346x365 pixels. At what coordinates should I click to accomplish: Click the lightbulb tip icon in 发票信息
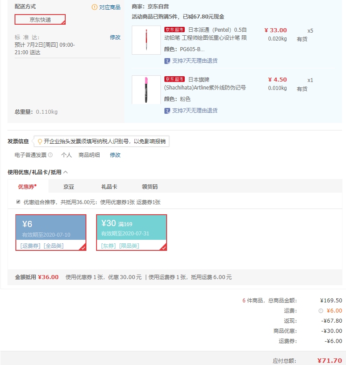[x=40, y=142]
